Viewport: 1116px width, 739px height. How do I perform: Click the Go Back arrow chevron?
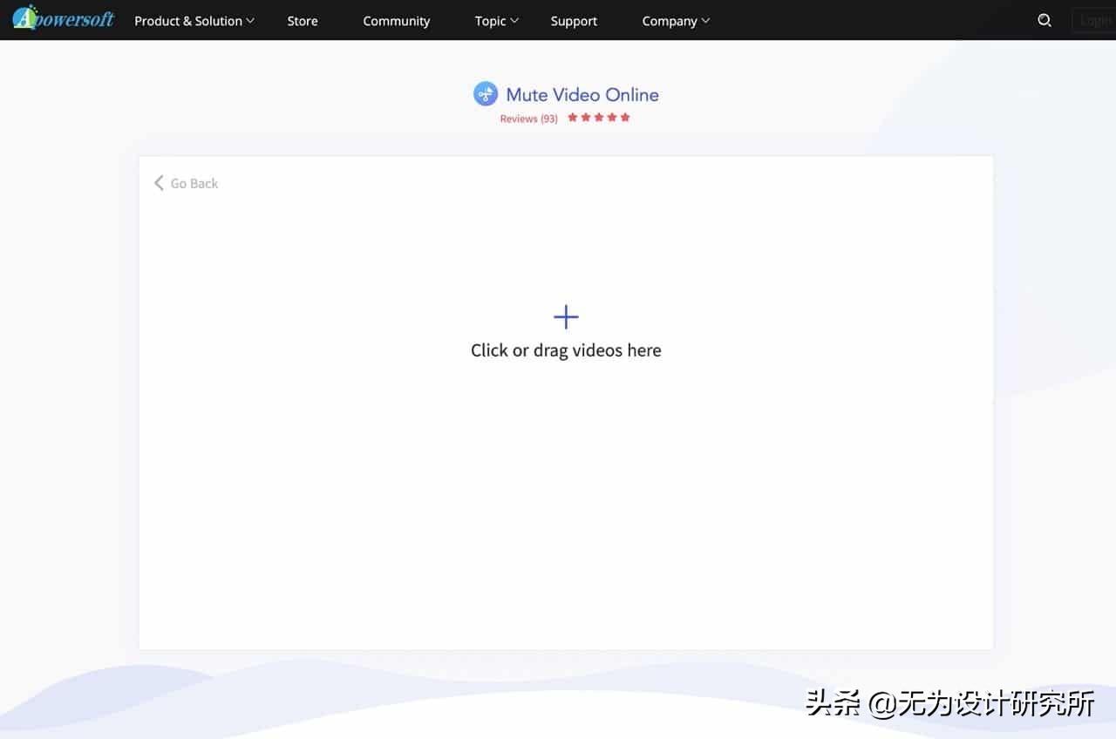pyautogui.click(x=159, y=183)
